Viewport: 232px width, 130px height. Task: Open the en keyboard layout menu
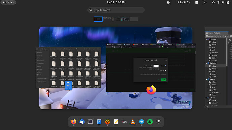click(x=205, y=2)
